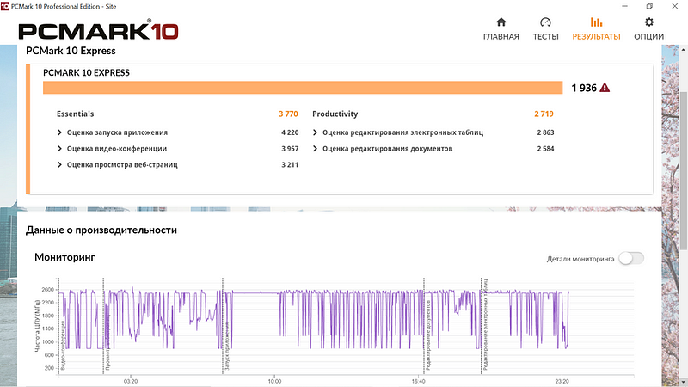This screenshot has width=688, height=387.
Task: Go to the ОПЦИИ tab label
Action: click(x=649, y=36)
